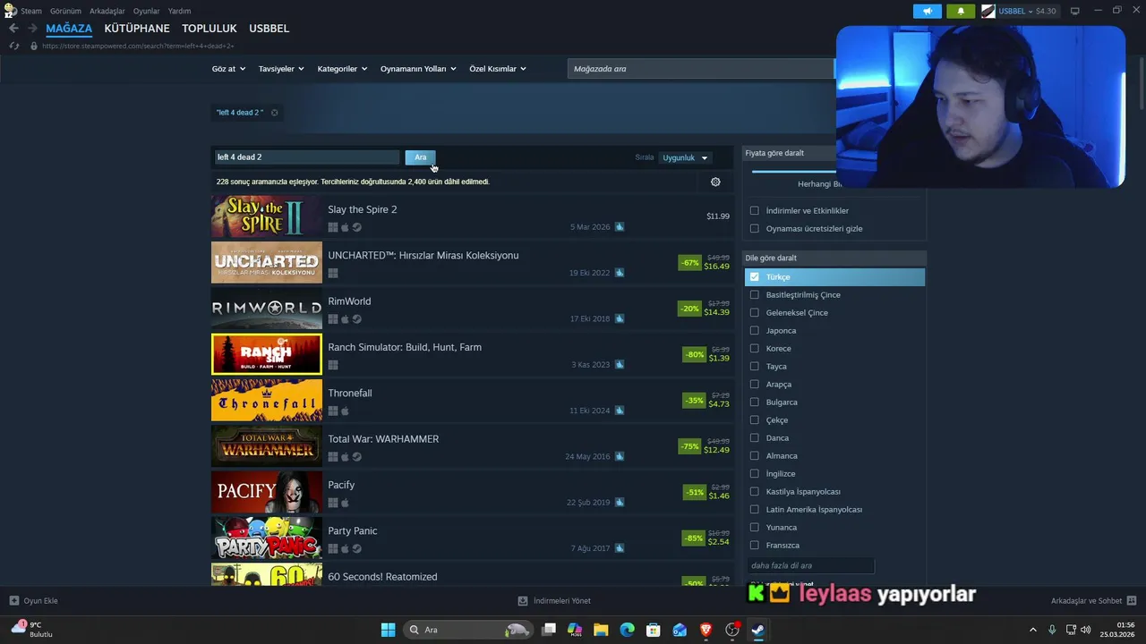Viewport: 1146px width, 644px height.
Task: Click review icon in RimWorld row
Action: click(x=620, y=318)
